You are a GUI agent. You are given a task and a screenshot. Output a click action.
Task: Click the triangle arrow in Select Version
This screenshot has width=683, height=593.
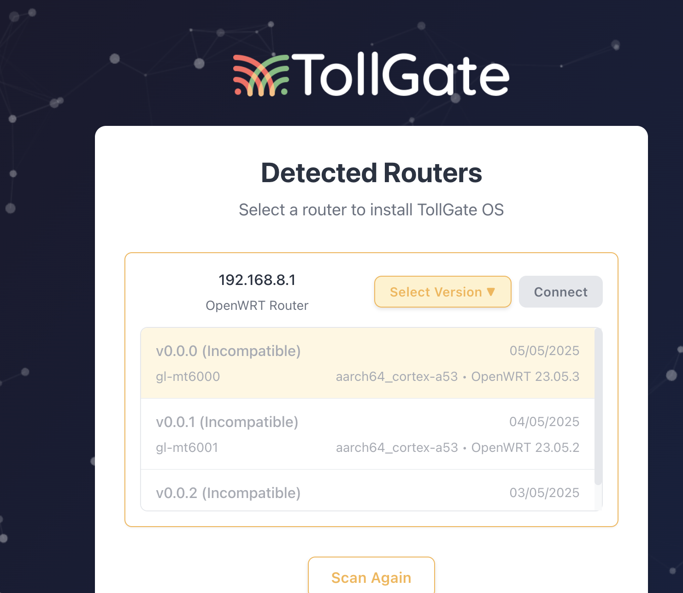[x=491, y=292]
